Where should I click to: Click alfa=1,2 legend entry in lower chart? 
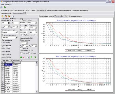pyautogui.click(x=89, y=90)
